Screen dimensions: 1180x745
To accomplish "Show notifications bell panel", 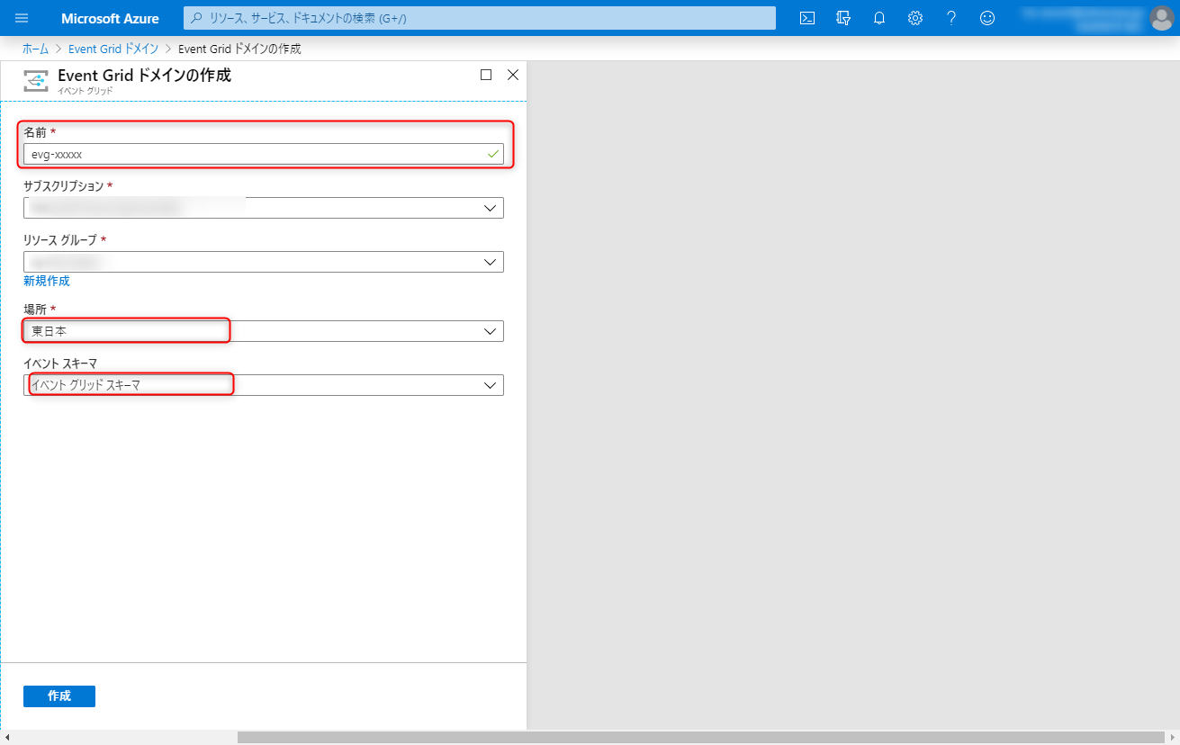I will [x=879, y=18].
